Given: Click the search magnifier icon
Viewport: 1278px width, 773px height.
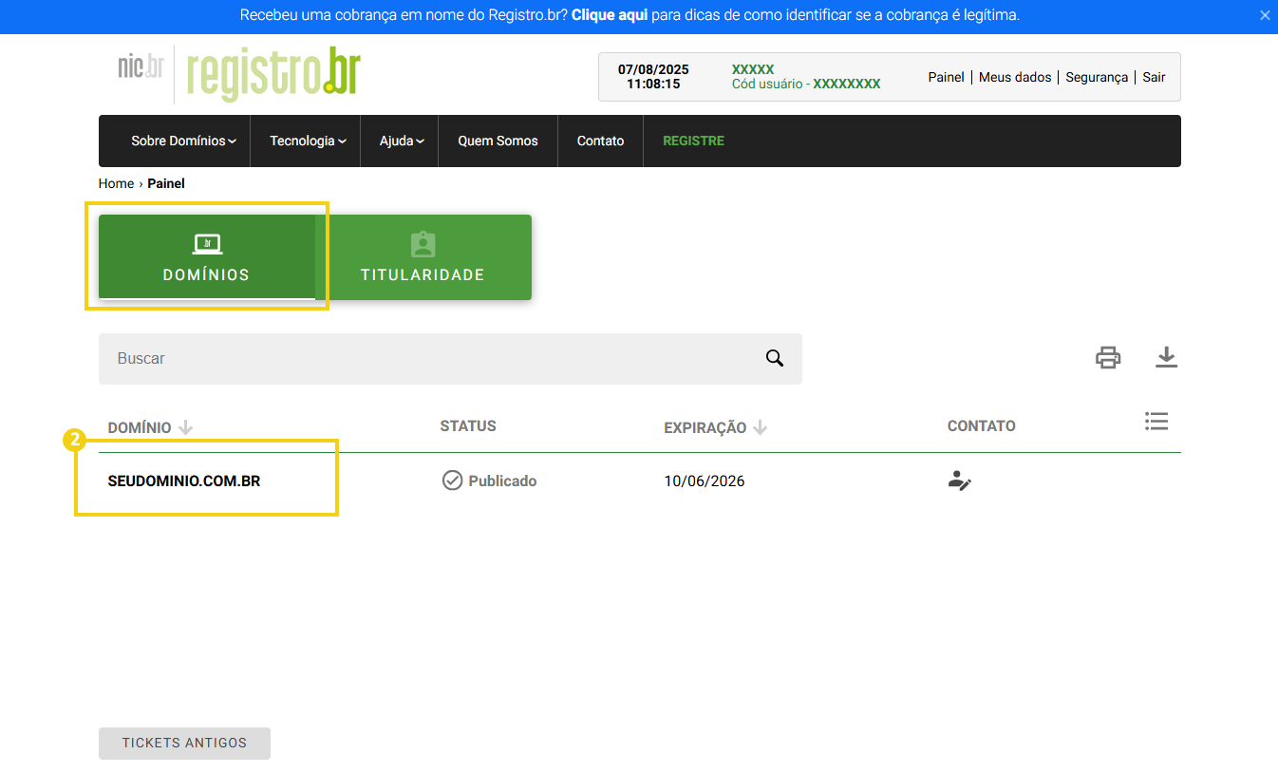Looking at the screenshot, I should 775,358.
